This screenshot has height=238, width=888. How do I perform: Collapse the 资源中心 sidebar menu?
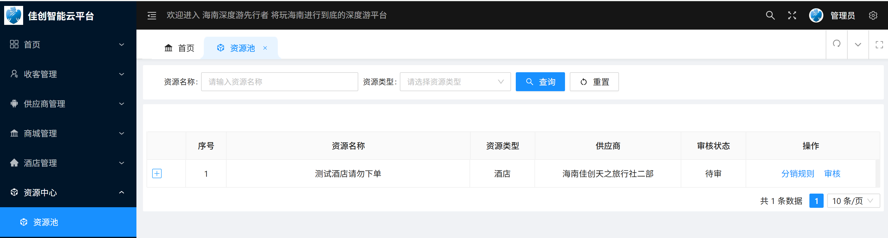pyautogui.click(x=68, y=193)
